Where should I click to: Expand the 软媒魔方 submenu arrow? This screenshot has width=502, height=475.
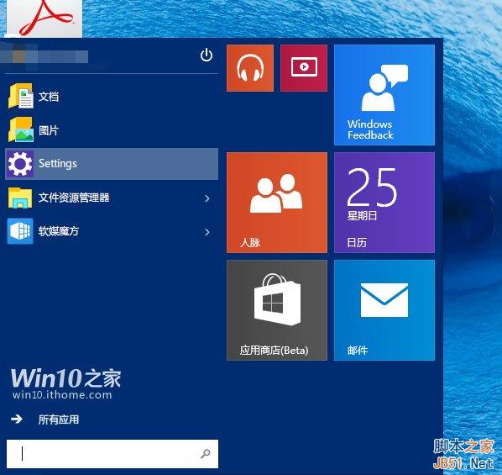[x=207, y=232]
